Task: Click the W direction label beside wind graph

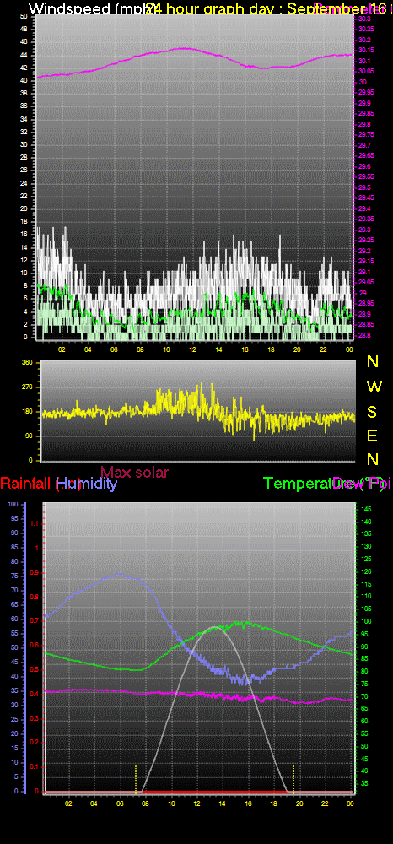Action: point(373,387)
